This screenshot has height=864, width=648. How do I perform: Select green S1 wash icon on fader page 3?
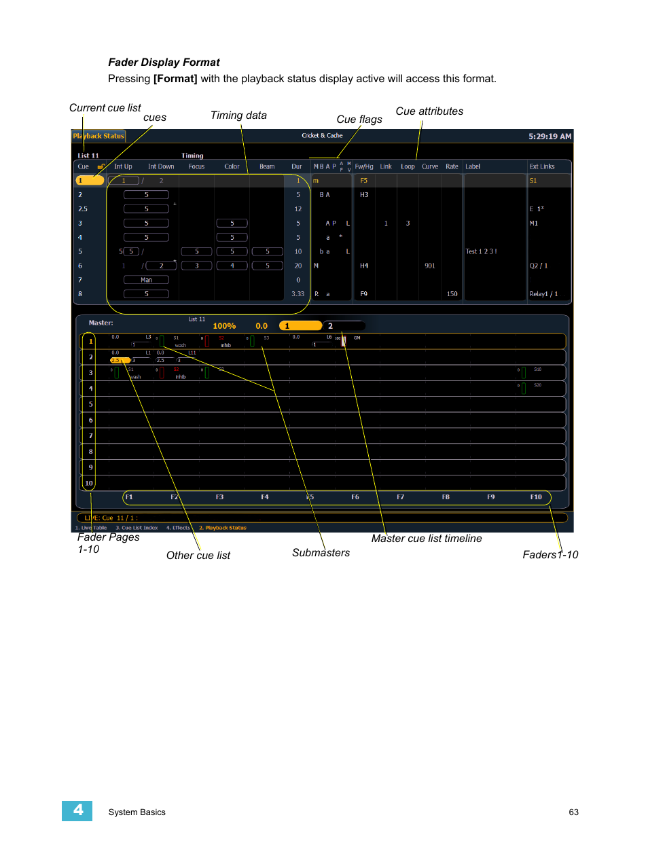[x=117, y=372]
